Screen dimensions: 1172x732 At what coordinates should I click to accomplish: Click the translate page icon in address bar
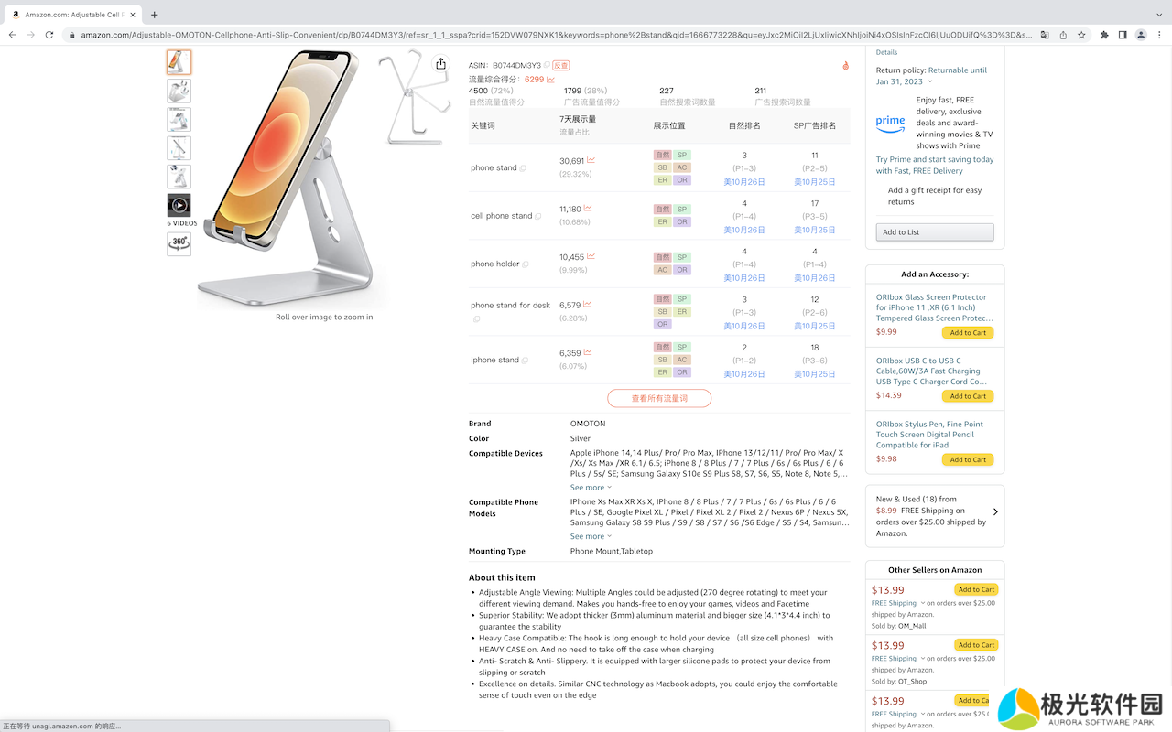click(1045, 35)
